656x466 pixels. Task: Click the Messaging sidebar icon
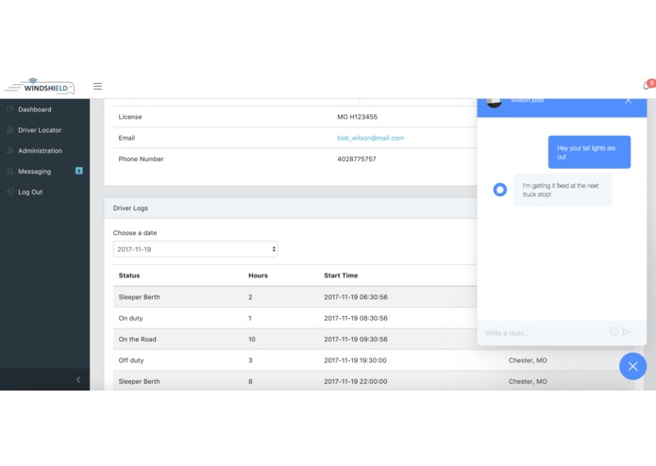[10, 171]
